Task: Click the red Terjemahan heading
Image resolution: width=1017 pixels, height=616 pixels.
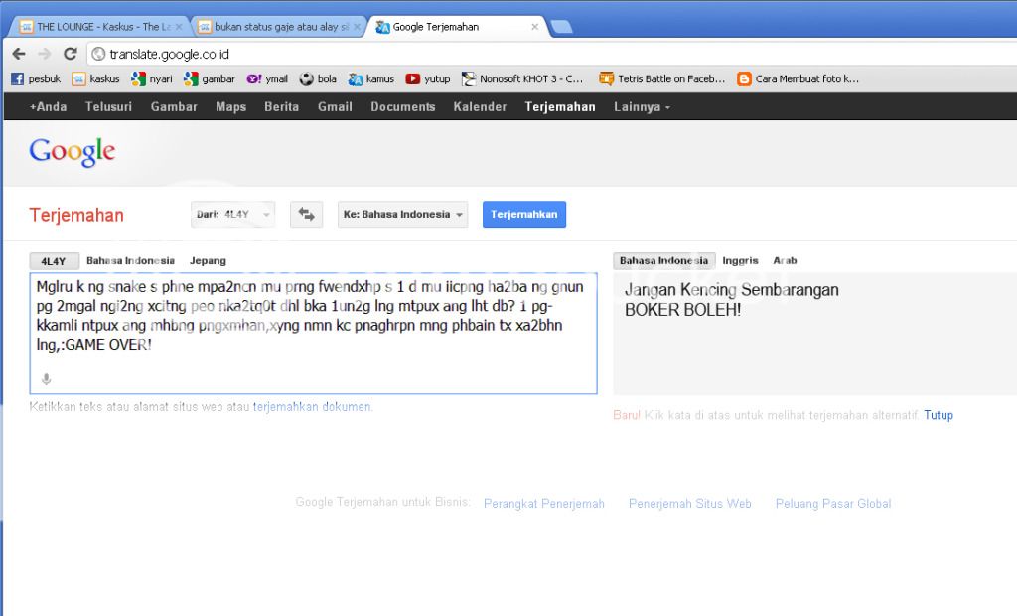Action: click(x=76, y=215)
